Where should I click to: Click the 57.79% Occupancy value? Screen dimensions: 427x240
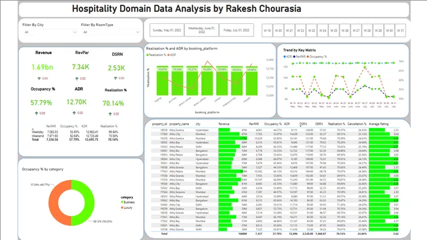coord(41,103)
